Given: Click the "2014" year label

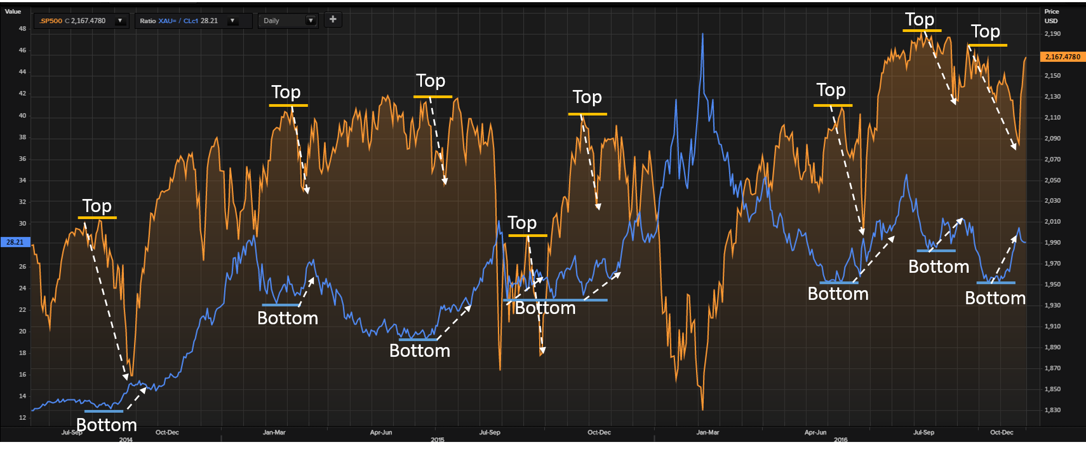Looking at the screenshot, I should 125,440.
